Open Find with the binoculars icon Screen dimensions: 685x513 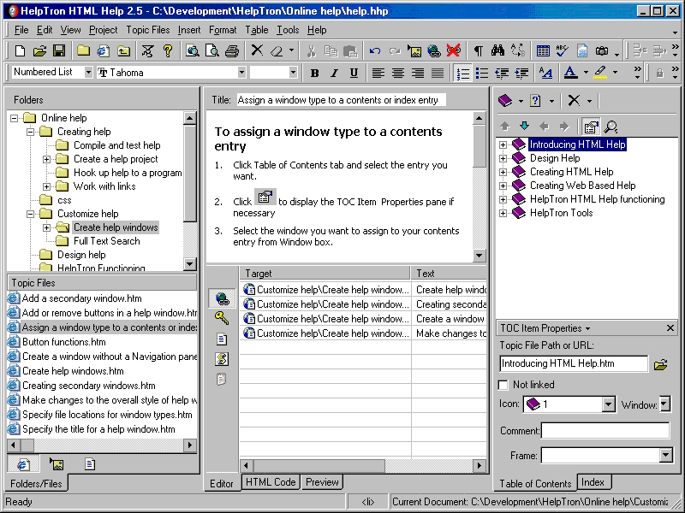497,51
